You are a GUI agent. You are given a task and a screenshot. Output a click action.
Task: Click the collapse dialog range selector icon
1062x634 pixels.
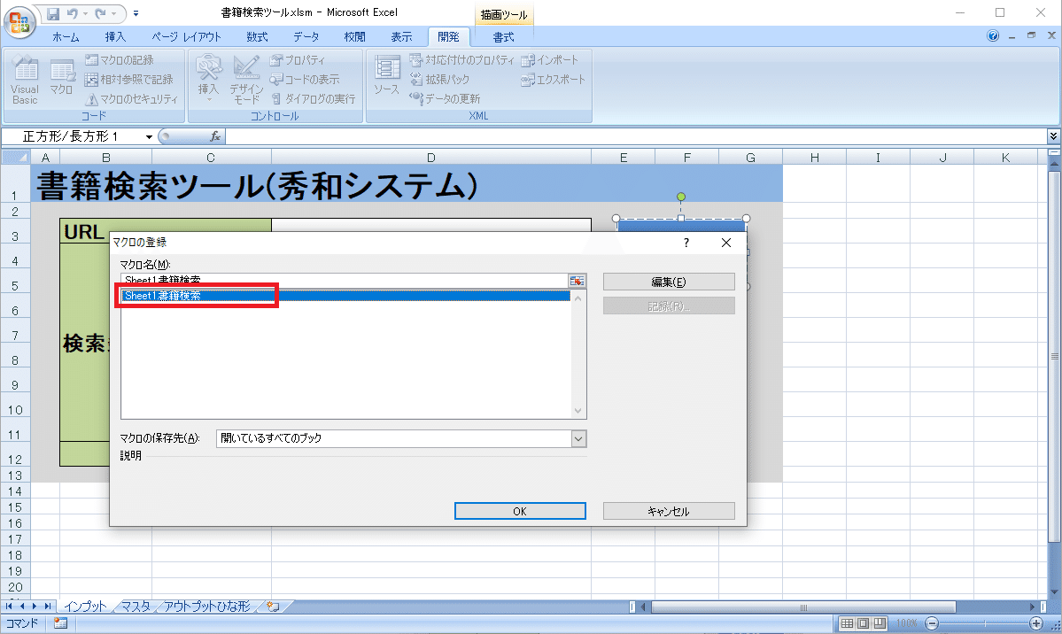(577, 281)
